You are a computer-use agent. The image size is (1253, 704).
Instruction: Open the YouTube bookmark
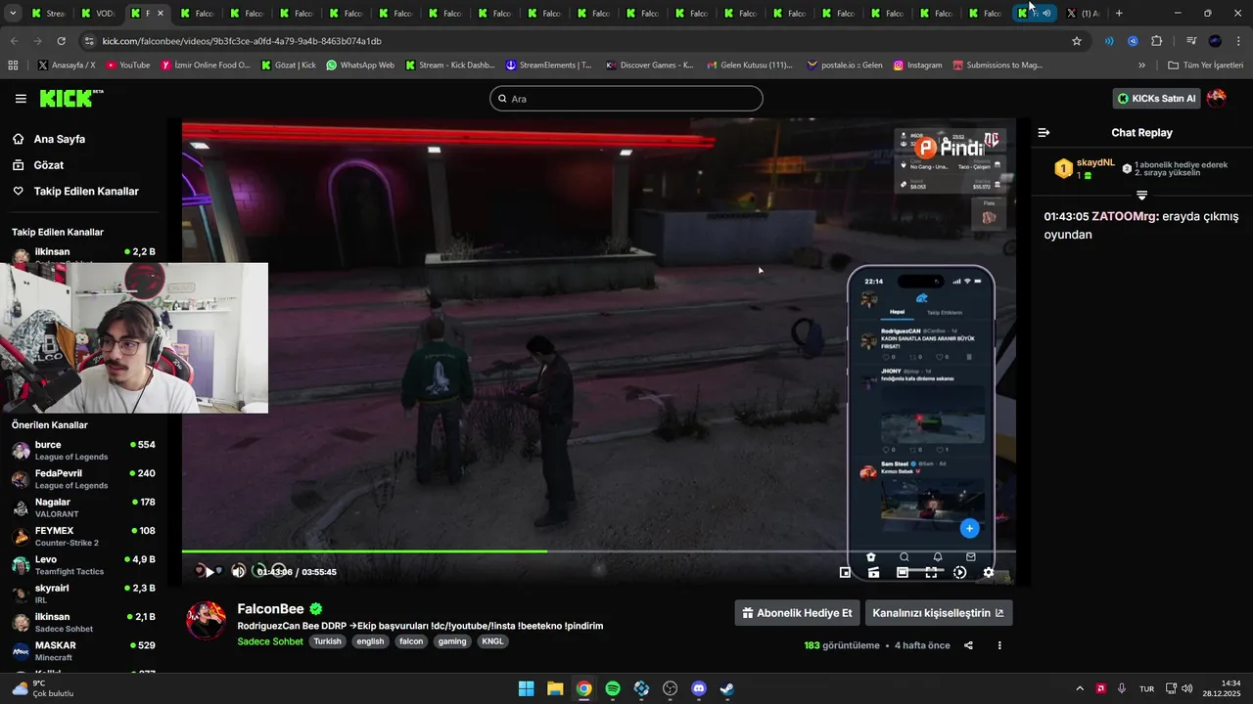(x=128, y=66)
